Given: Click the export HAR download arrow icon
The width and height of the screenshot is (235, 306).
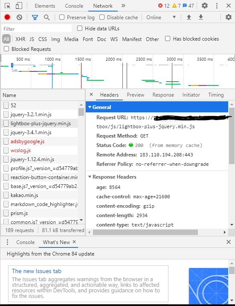Looking at the screenshot, I should (201, 18).
